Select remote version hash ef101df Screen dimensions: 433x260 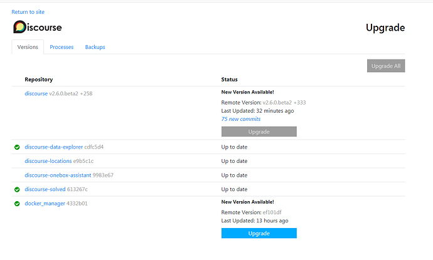pyautogui.click(x=272, y=212)
